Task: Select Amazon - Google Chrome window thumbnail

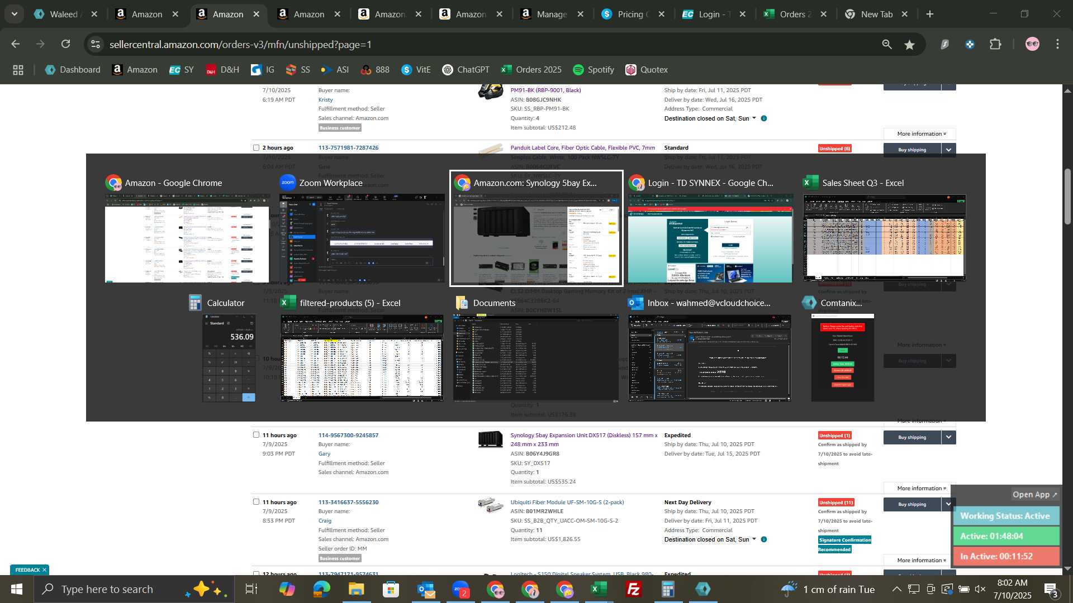Action: (187, 230)
